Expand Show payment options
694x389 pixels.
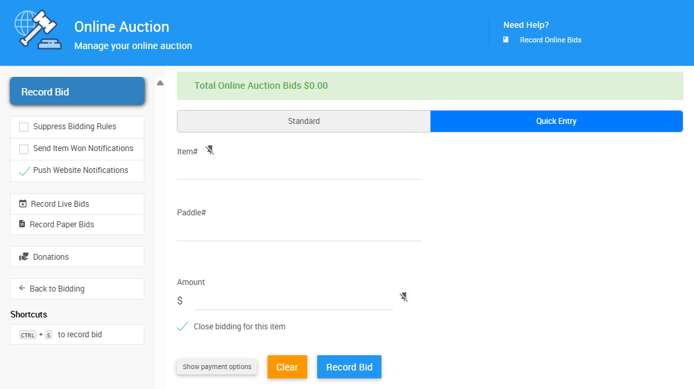(x=217, y=367)
